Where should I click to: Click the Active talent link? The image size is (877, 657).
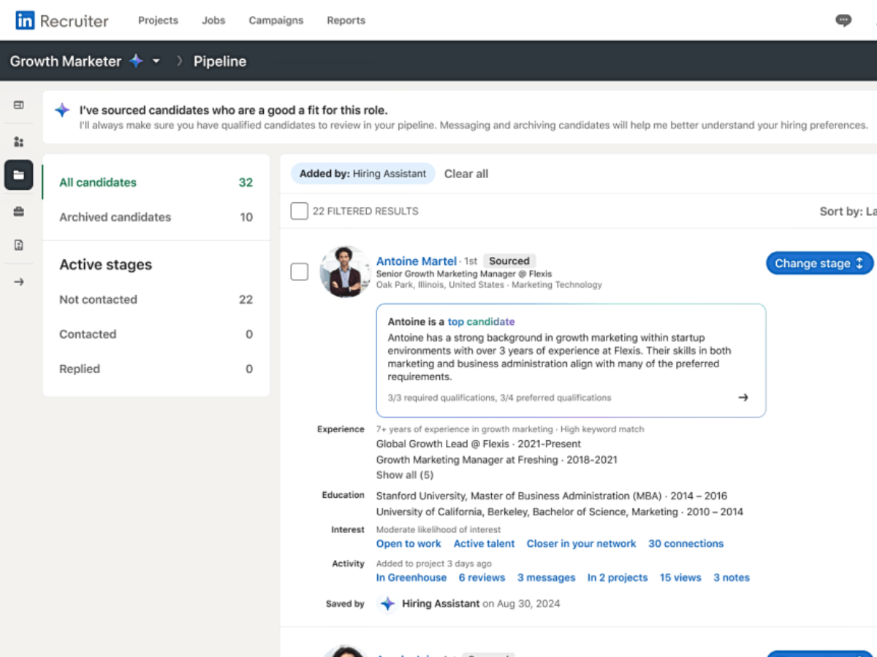coord(484,544)
